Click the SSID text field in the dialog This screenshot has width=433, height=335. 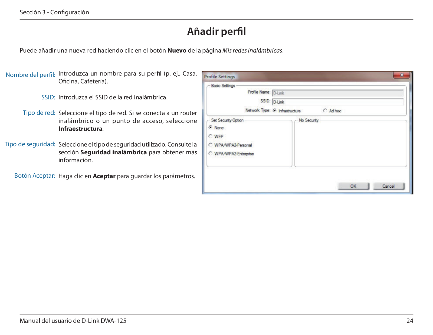[337, 102]
